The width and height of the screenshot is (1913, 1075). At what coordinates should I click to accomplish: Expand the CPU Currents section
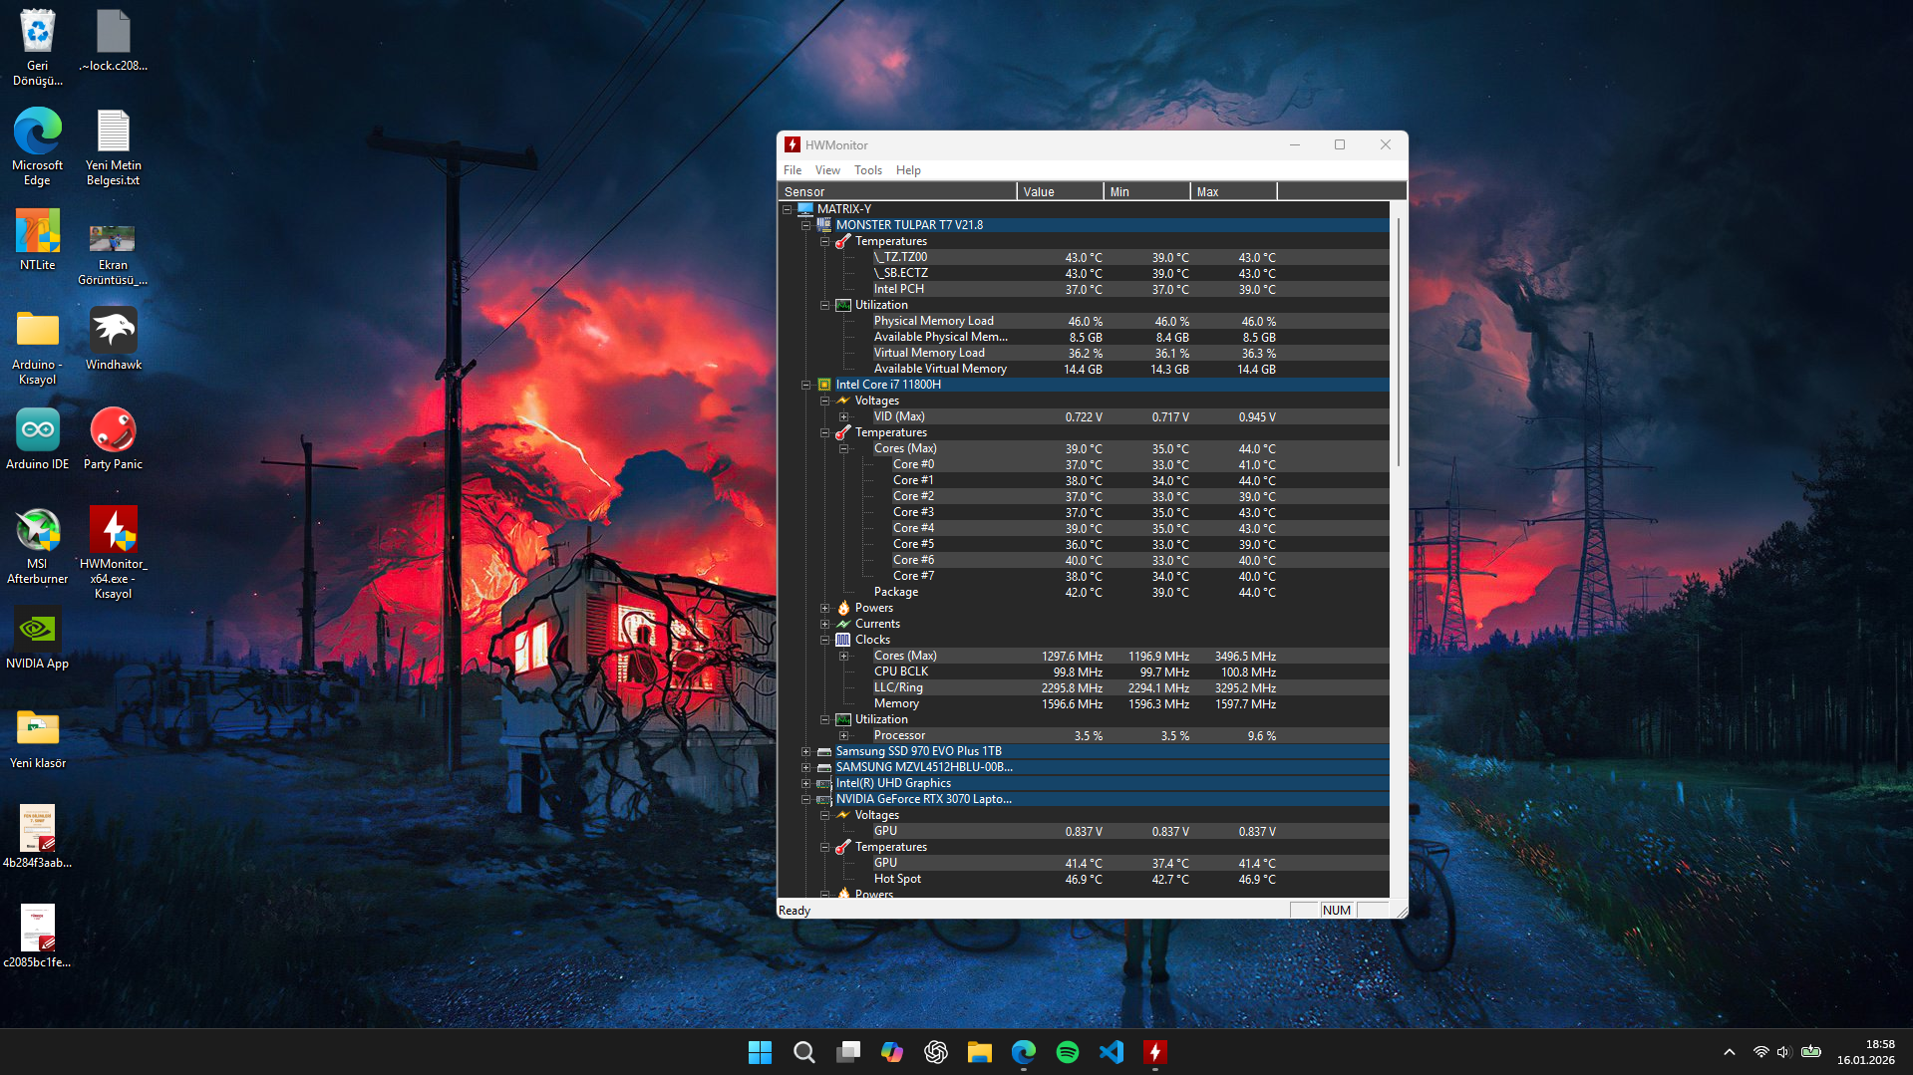coord(825,624)
